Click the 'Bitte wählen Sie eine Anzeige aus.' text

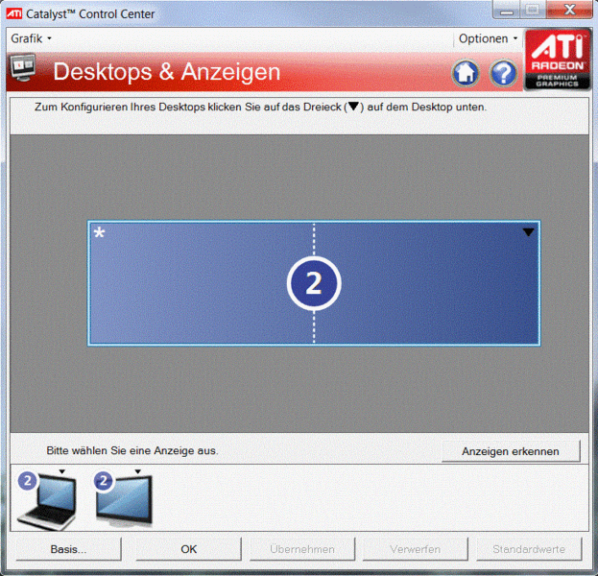pos(132,451)
